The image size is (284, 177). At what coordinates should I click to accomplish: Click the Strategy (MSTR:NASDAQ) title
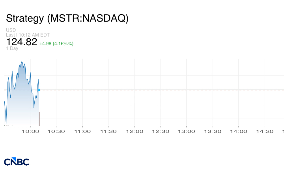coord(67,18)
